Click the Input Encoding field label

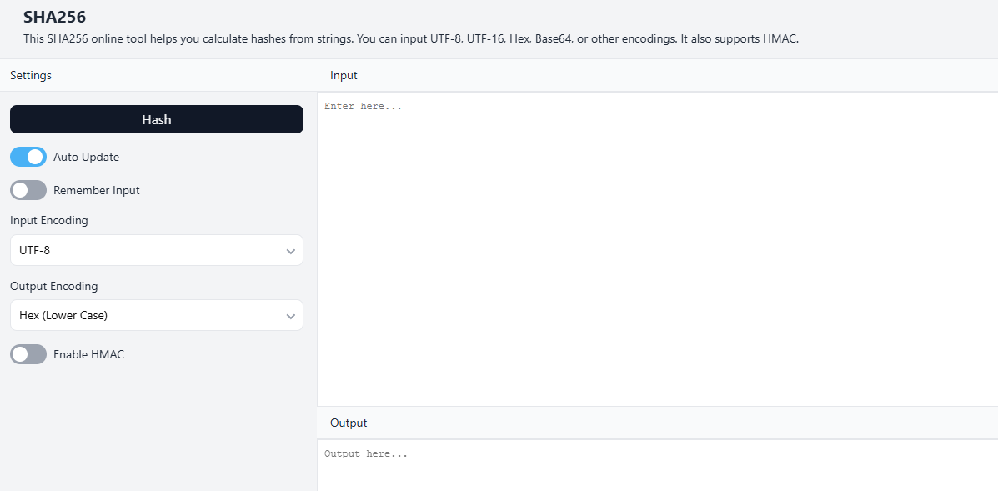(49, 221)
